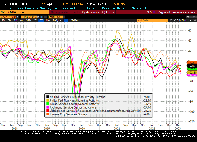Click 'Richmond Service Sector Indicators' legend label

point(73,107)
